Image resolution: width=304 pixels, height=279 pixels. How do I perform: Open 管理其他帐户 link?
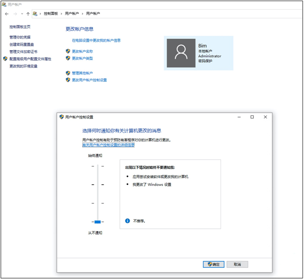click(82, 73)
